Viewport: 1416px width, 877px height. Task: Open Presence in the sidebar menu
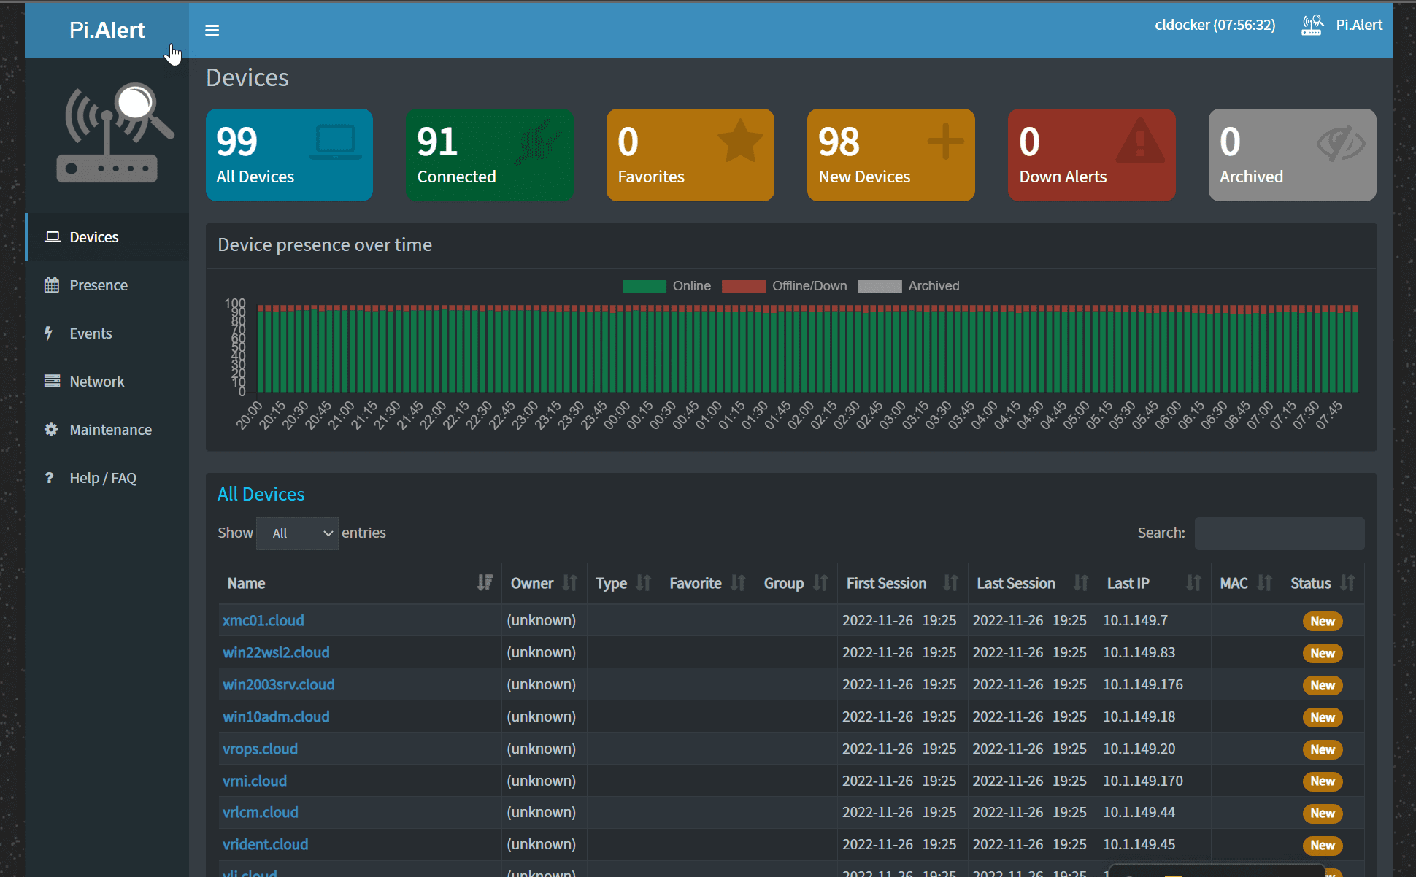[98, 285]
